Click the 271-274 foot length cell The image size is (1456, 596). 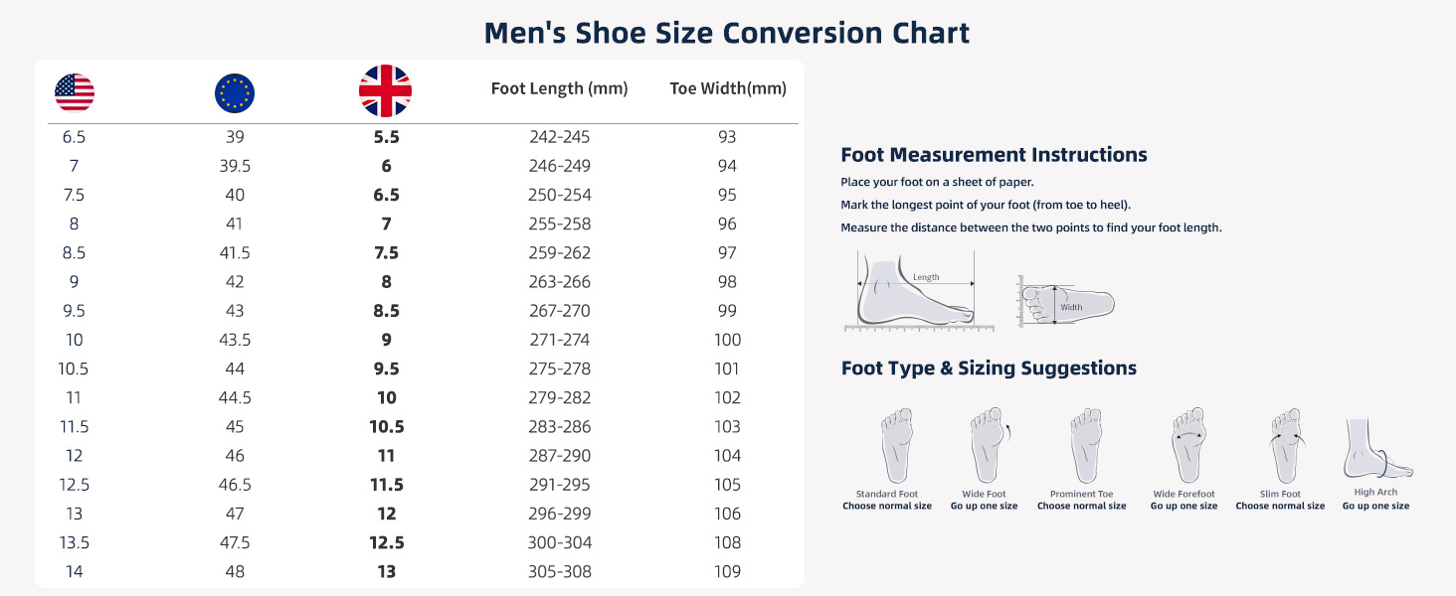click(x=559, y=340)
